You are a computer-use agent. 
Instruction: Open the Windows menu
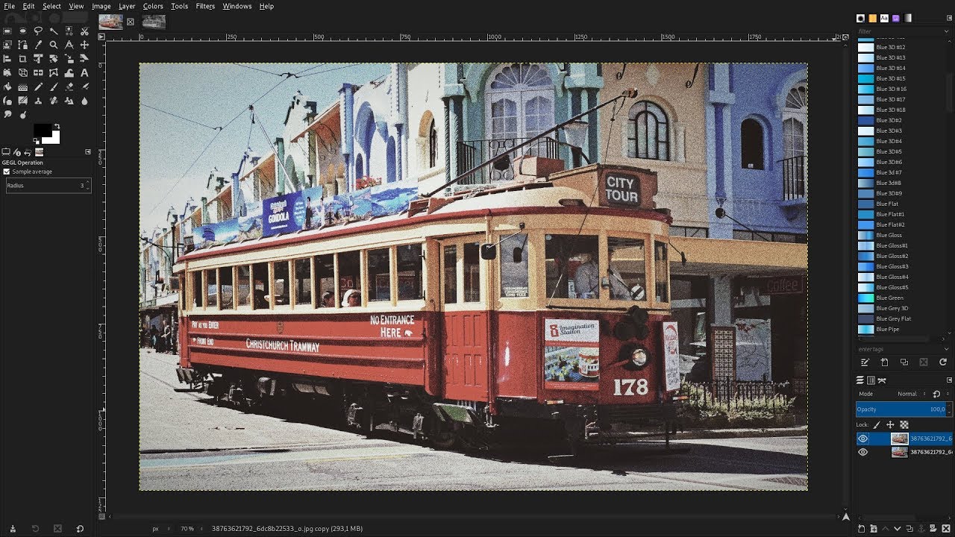tap(237, 6)
